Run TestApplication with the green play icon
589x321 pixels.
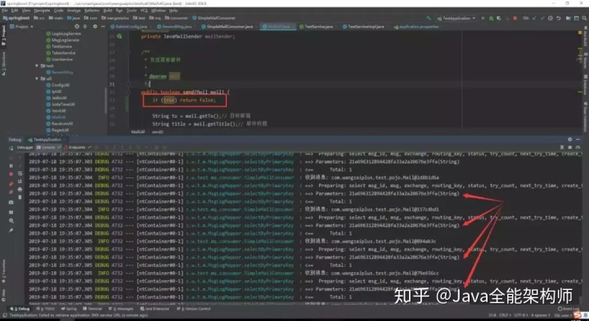pyautogui.click(x=483, y=18)
